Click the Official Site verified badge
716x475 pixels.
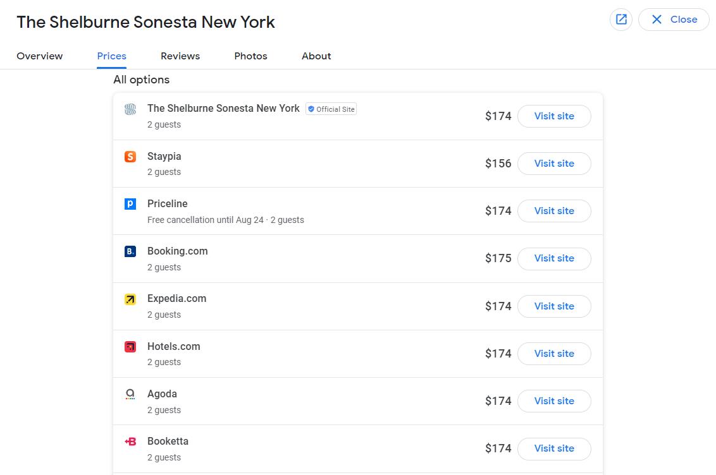point(331,109)
